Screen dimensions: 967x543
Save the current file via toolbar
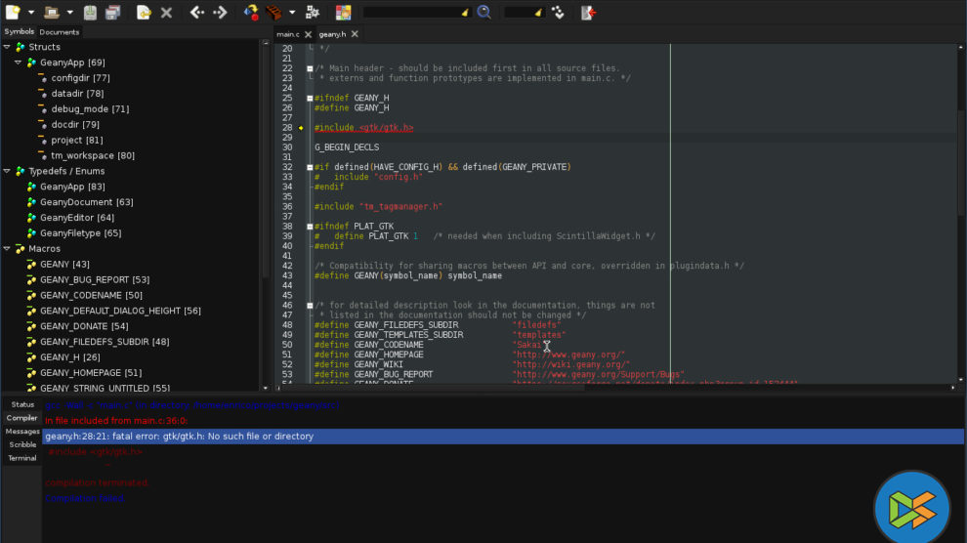click(90, 13)
